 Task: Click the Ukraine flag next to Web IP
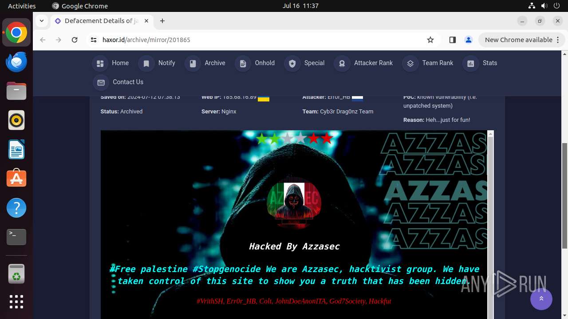point(264,98)
